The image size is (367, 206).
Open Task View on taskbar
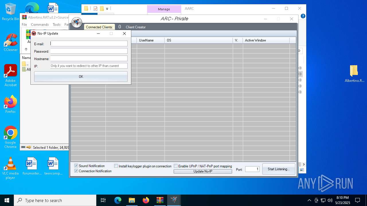103,200
